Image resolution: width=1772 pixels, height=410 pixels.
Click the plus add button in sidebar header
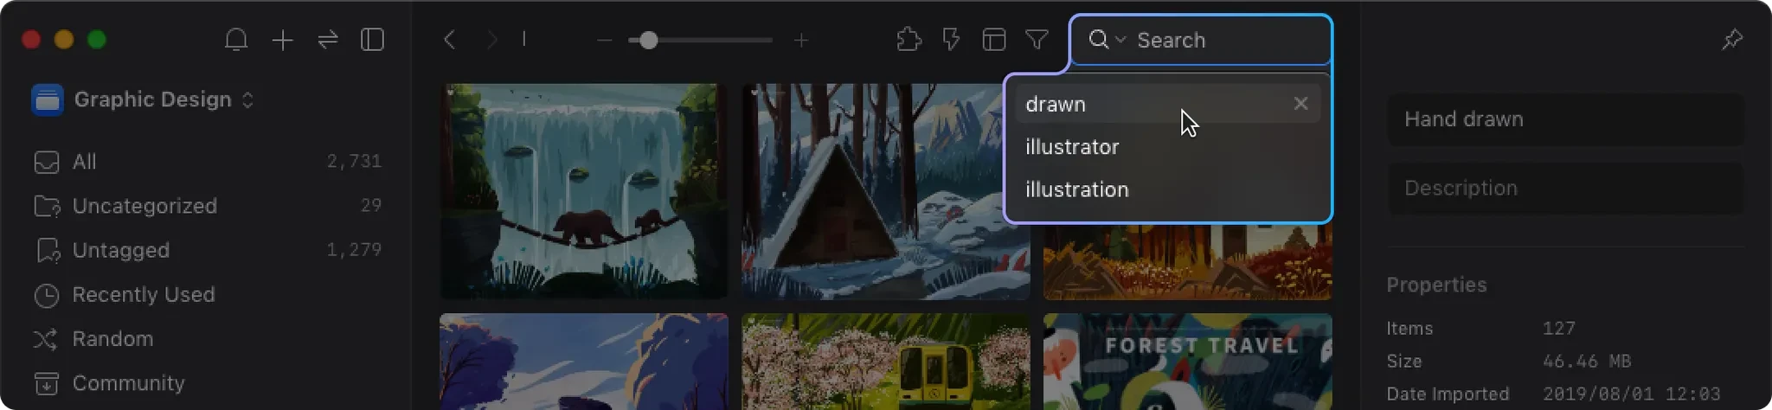pyautogui.click(x=282, y=40)
